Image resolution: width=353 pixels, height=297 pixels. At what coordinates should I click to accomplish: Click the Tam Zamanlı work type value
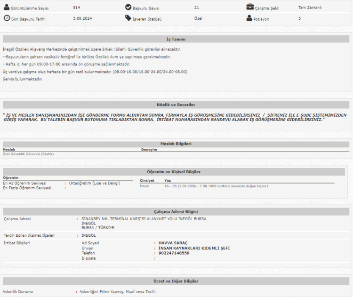(x=310, y=8)
